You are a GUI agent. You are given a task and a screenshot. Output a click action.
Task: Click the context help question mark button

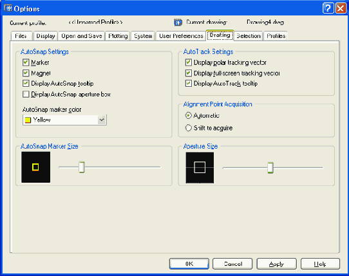point(328,8)
